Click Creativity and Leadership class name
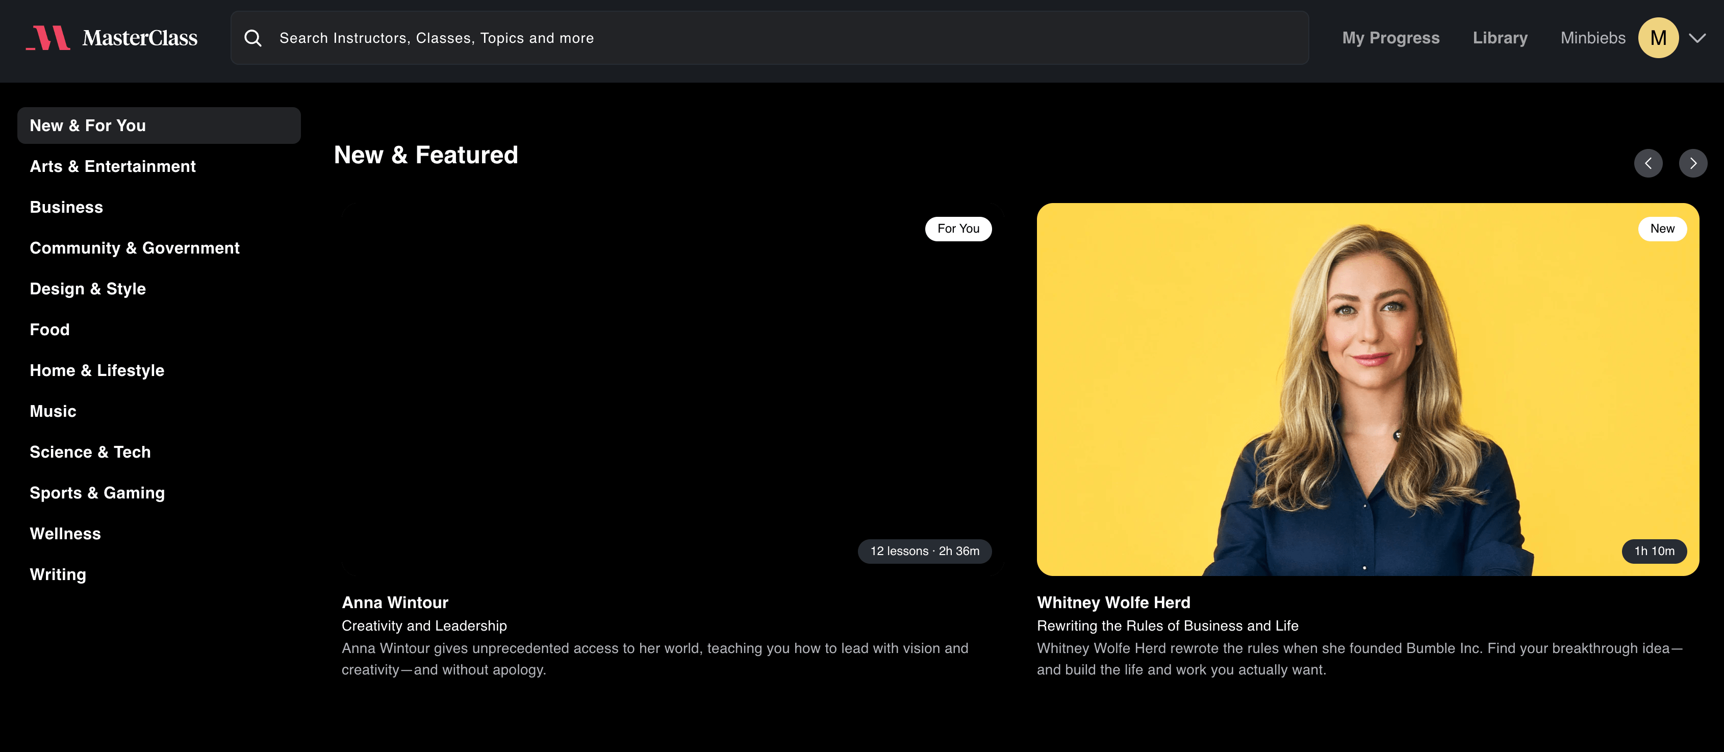The height and width of the screenshot is (752, 1724). [424, 625]
